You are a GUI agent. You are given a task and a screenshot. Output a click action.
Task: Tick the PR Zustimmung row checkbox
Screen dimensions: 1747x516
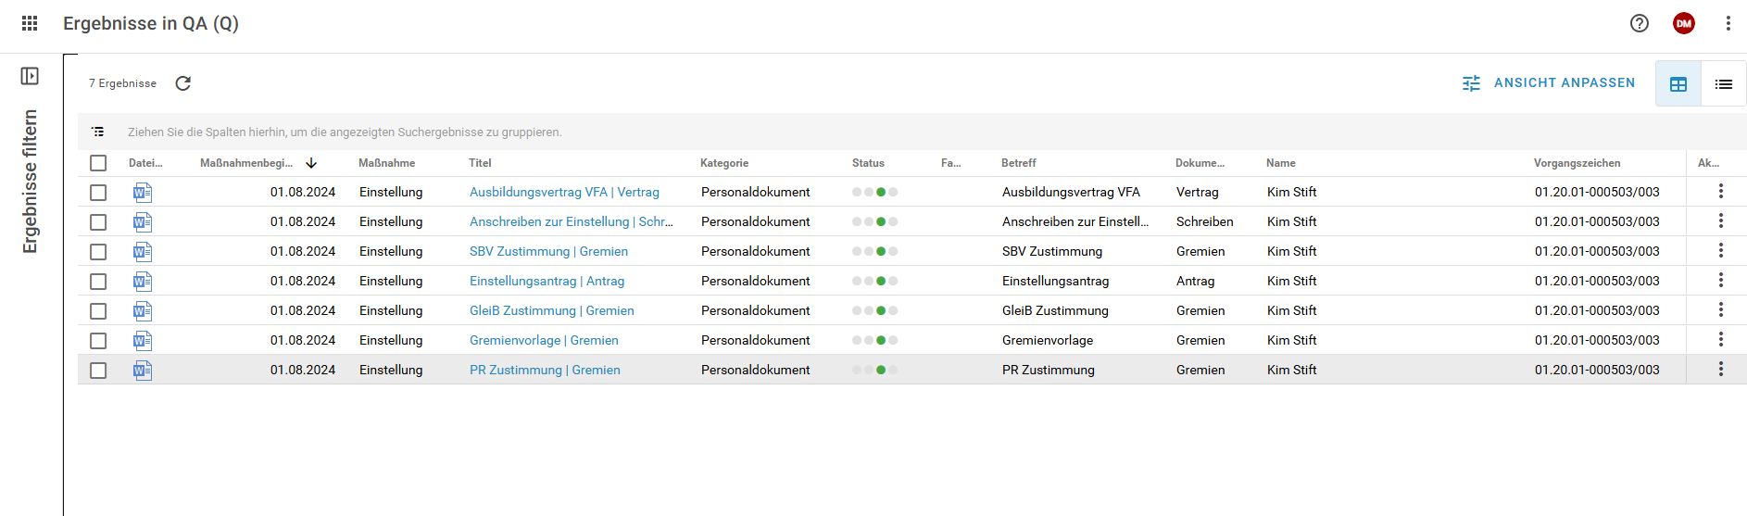pyautogui.click(x=98, y=371)
